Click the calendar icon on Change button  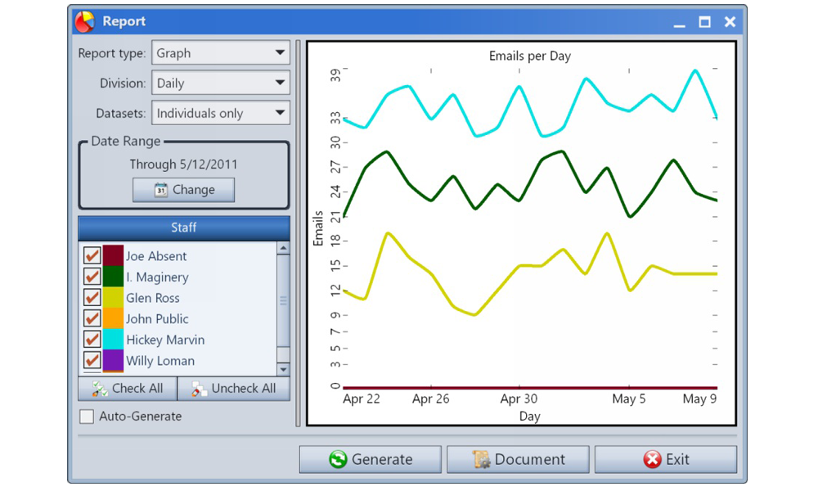(160, 190)
